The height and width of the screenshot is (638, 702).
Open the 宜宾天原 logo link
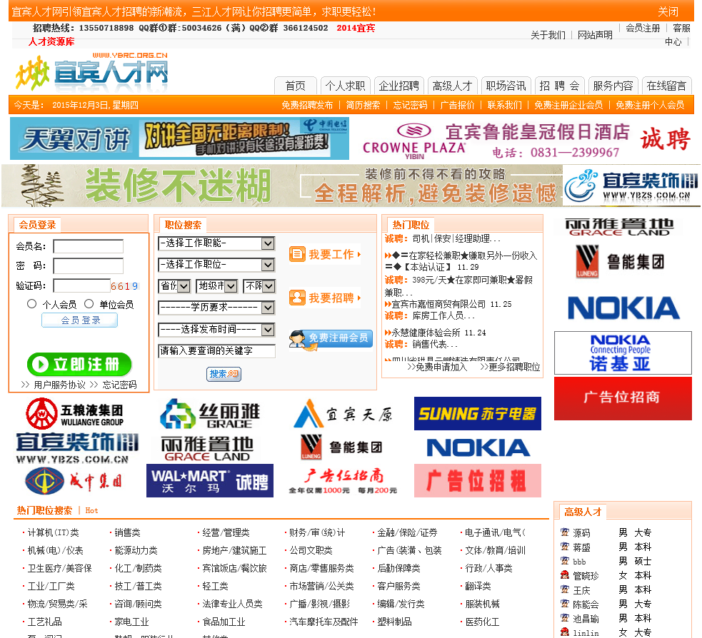[x=344, y=414]
